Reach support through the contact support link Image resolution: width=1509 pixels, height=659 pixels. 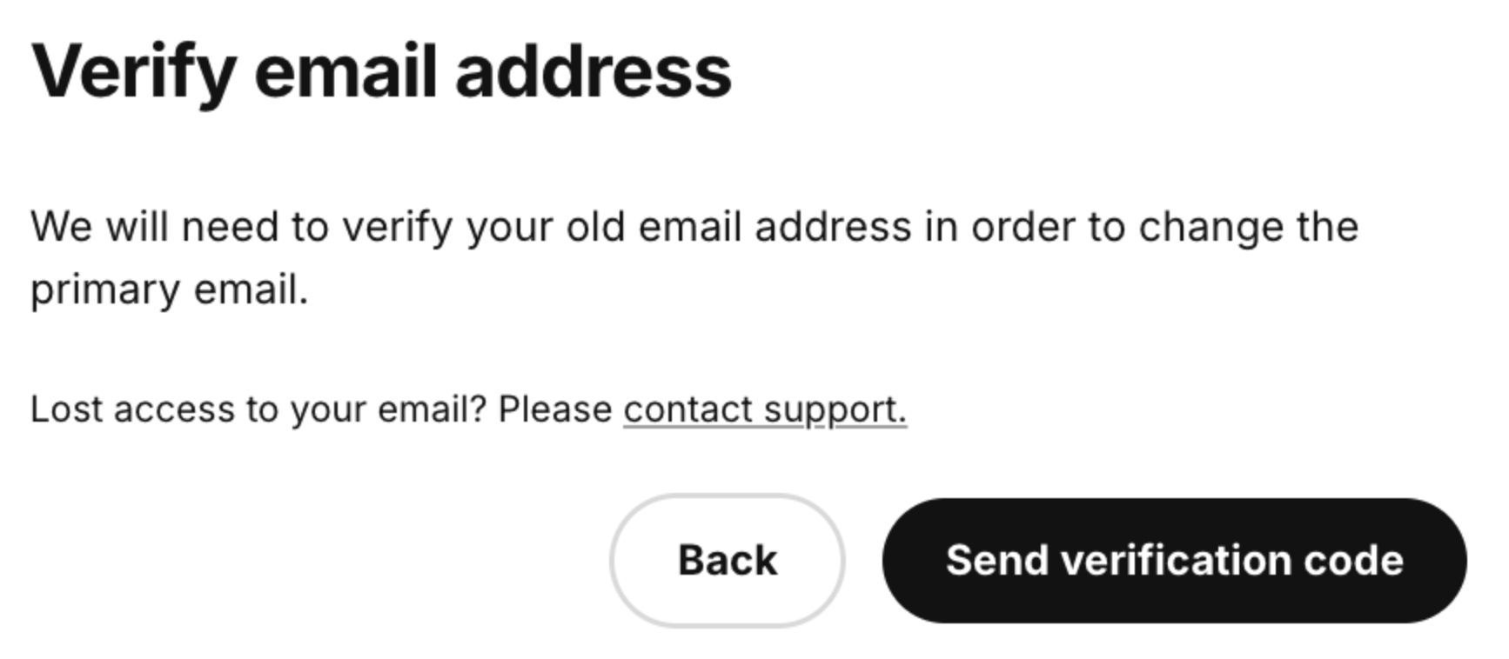pos(763,407)
